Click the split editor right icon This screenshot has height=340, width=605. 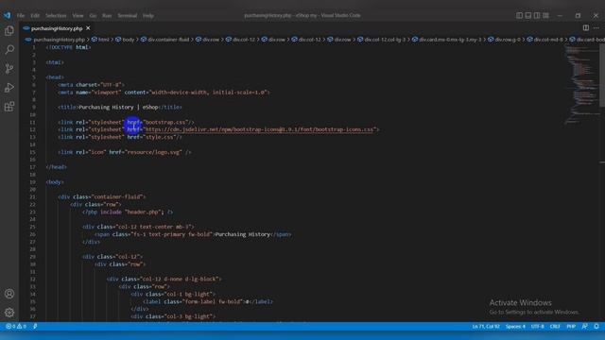click(586, 27)
